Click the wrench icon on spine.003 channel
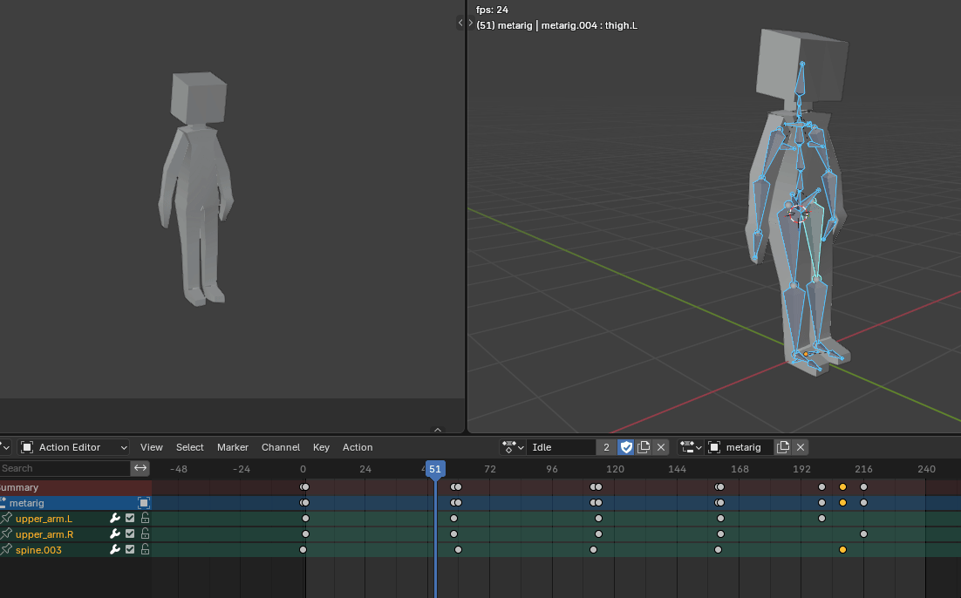 pos(114,550)
